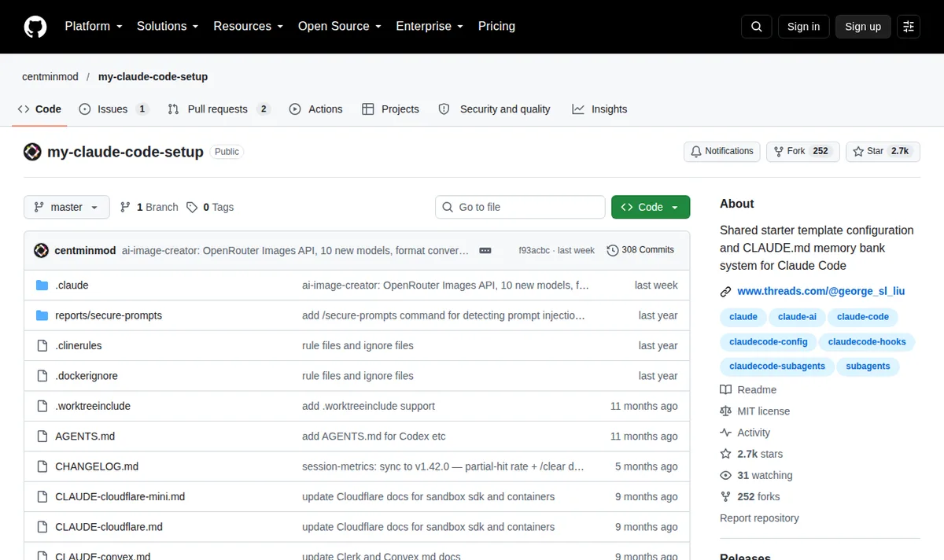Viewport: 944px width, 560px height.
Task: Open appearance settings icon in header
Action: point(909,27)
